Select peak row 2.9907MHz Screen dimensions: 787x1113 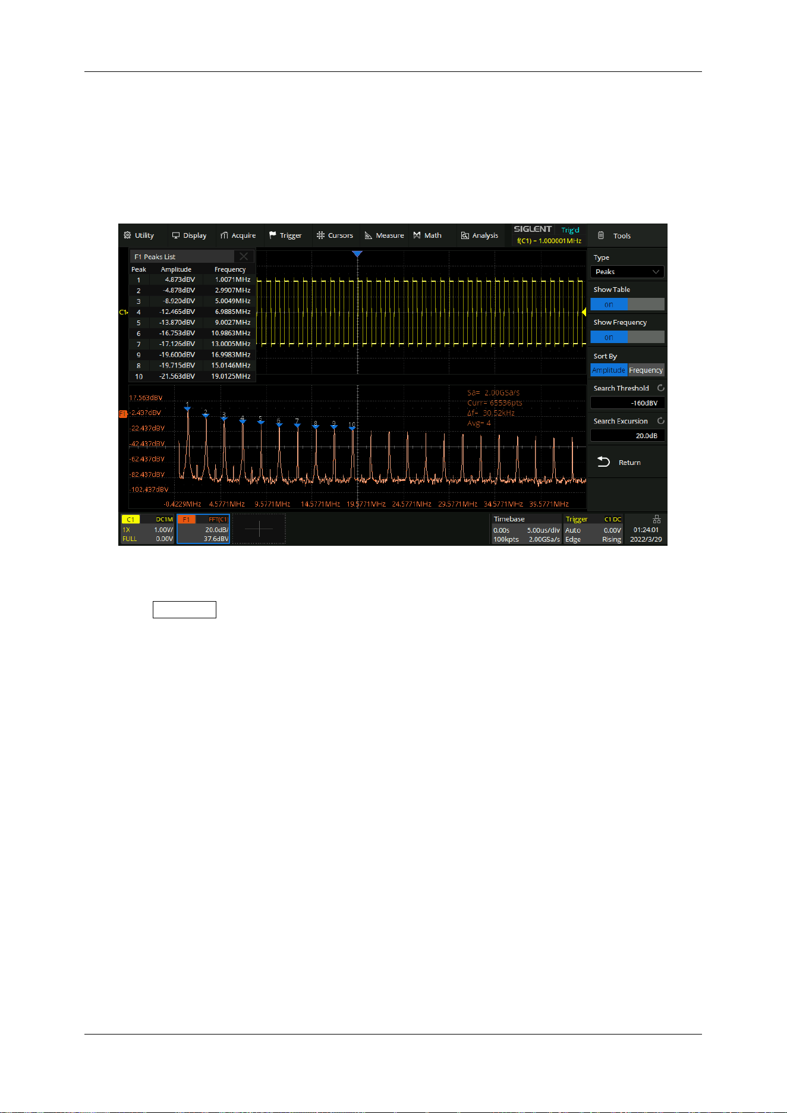(192, 290)
